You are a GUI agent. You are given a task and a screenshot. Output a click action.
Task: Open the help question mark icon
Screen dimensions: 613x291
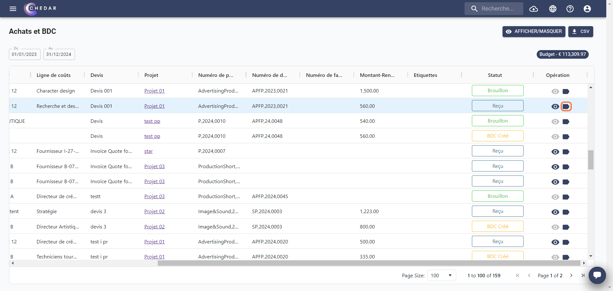coord(570,9)
